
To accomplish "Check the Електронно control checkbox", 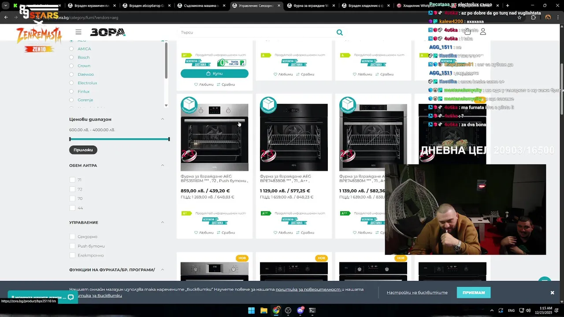I will [72, 255].
